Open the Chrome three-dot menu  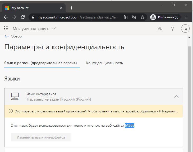(x=186, y=17)
